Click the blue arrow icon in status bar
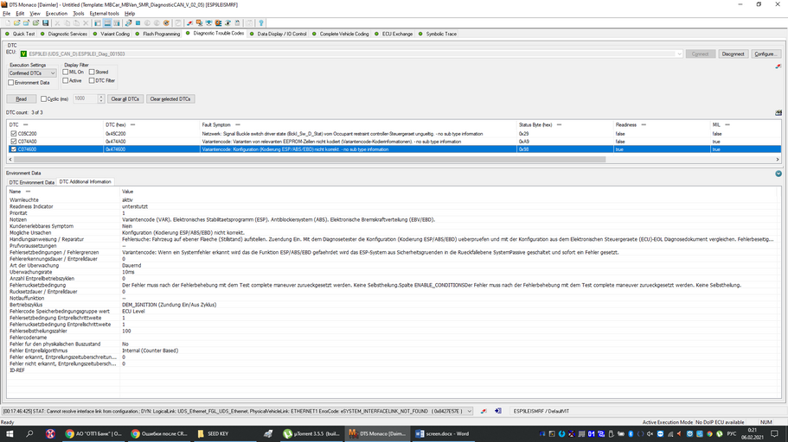 [497, 411]
